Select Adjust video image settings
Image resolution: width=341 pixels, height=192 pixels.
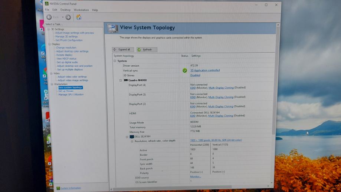(73, 80)
